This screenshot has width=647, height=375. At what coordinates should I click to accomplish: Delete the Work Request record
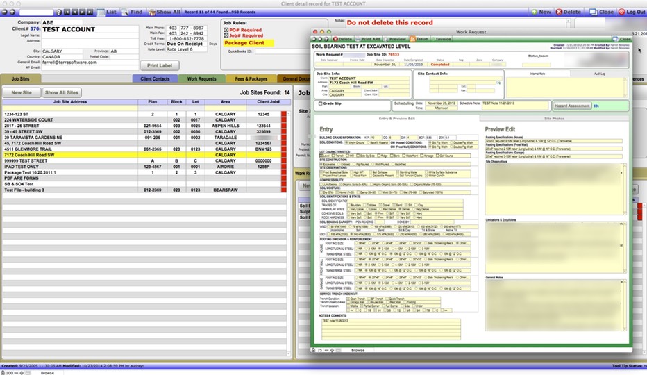pos(342,39)
